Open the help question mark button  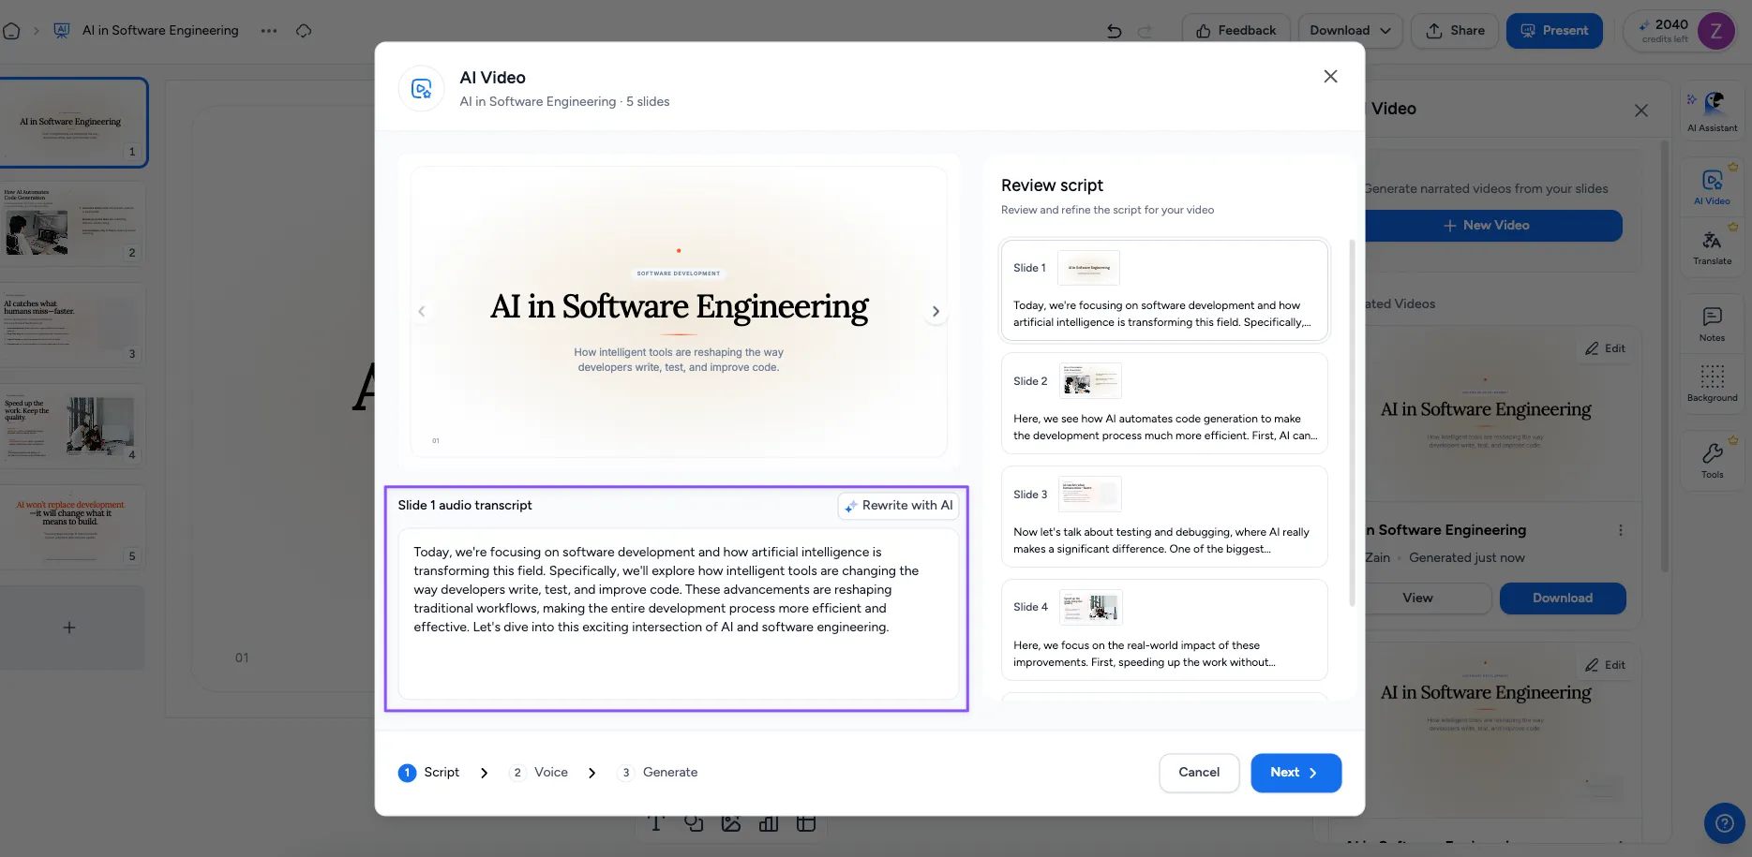1724,823
